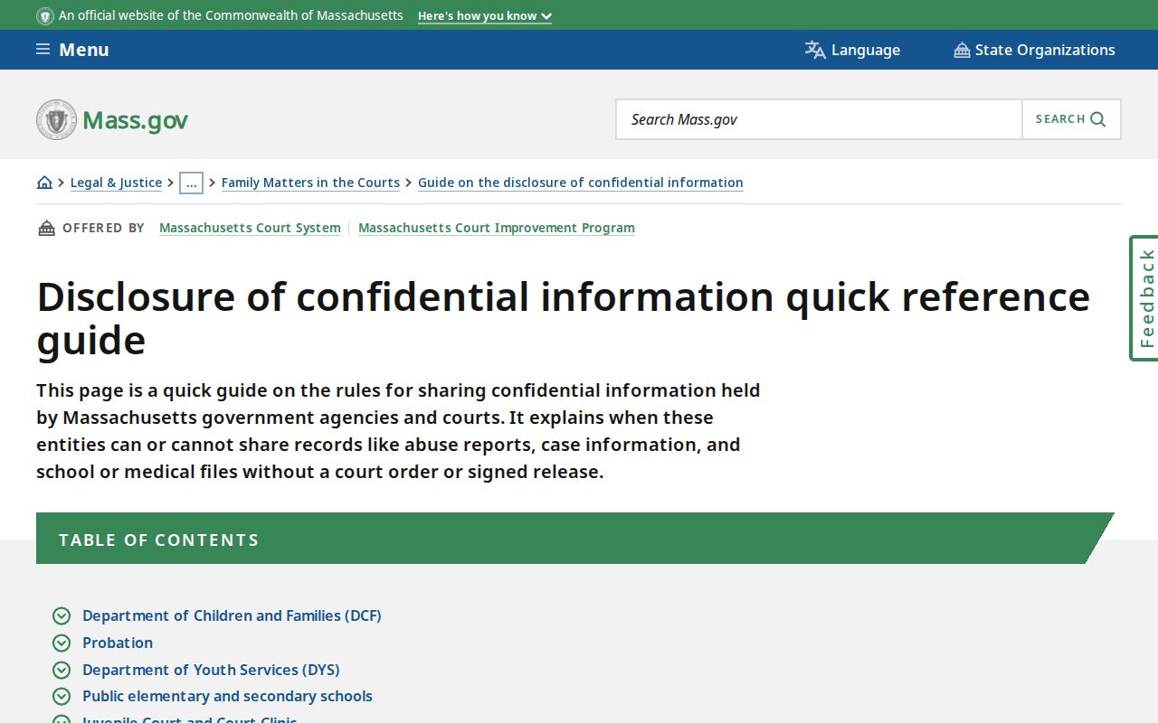Click the Language translate icon
Viewport: 1158px width, 723px height.
[815, 50]
